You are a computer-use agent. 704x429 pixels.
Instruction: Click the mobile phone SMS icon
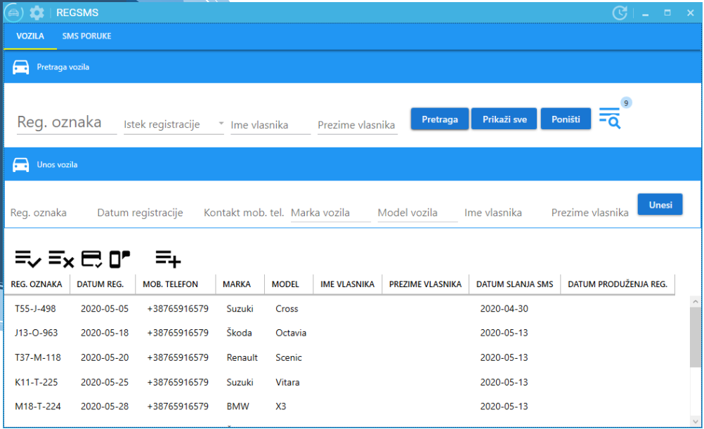pyautogui.click(x=119, y=259)
